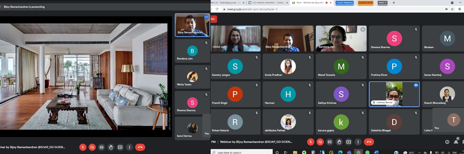Open more options in the right Meet toolbar
The height and width of the screenshot is (154, 464).
click(358, 142)
